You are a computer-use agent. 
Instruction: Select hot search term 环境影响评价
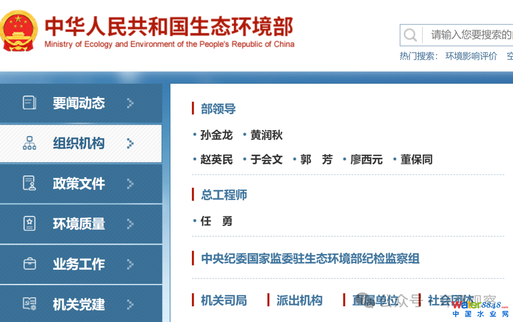(x=471, y=56)
